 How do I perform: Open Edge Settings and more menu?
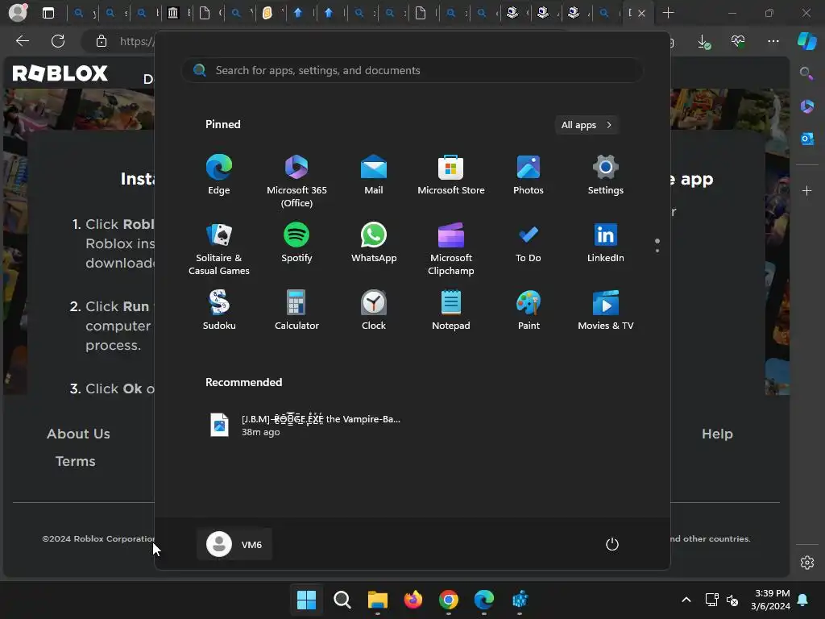773,41
